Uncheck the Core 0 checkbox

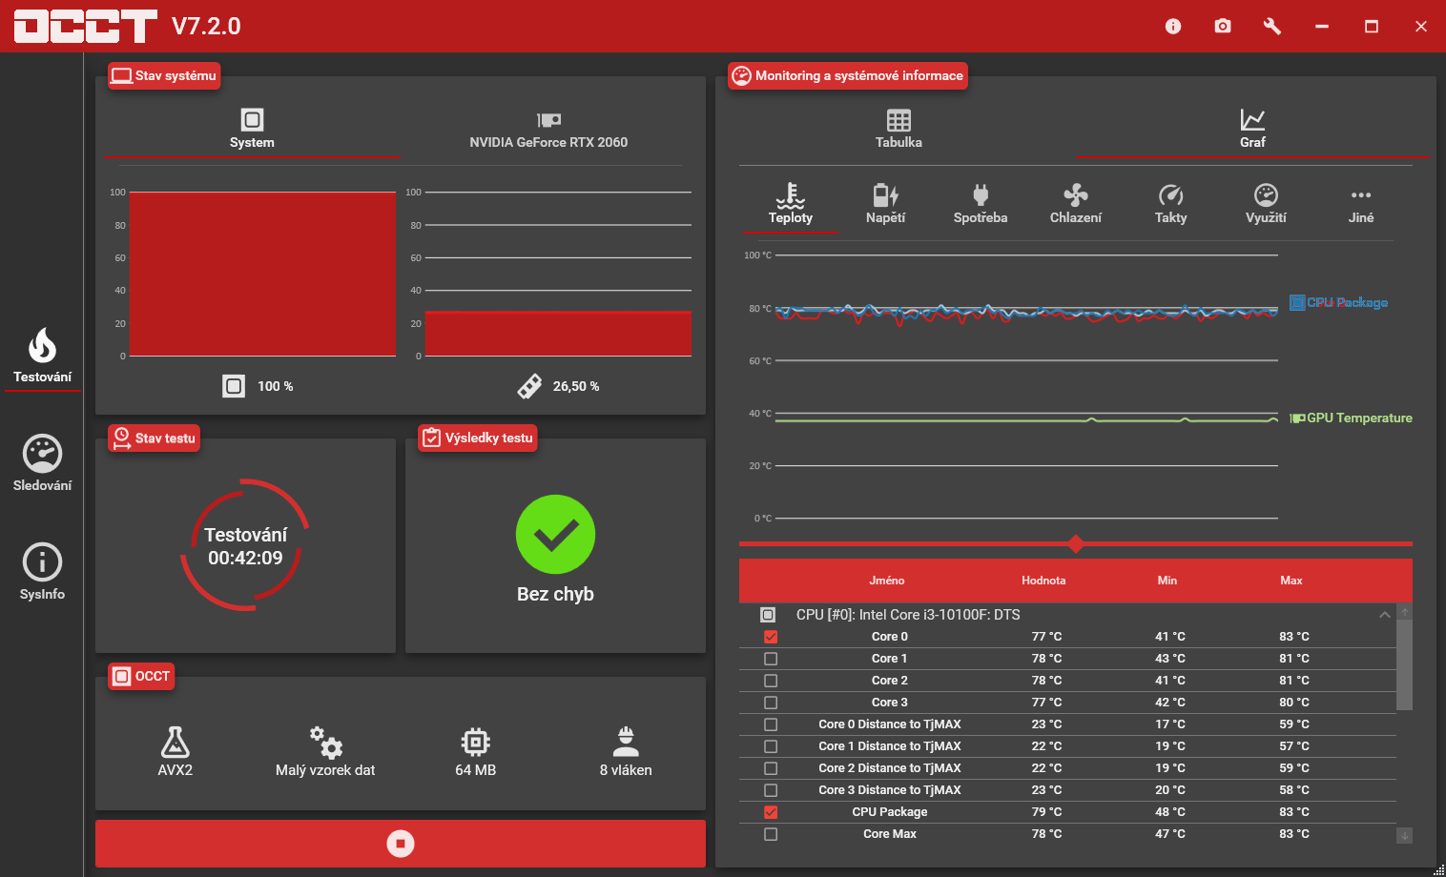[x=771, y=637]
